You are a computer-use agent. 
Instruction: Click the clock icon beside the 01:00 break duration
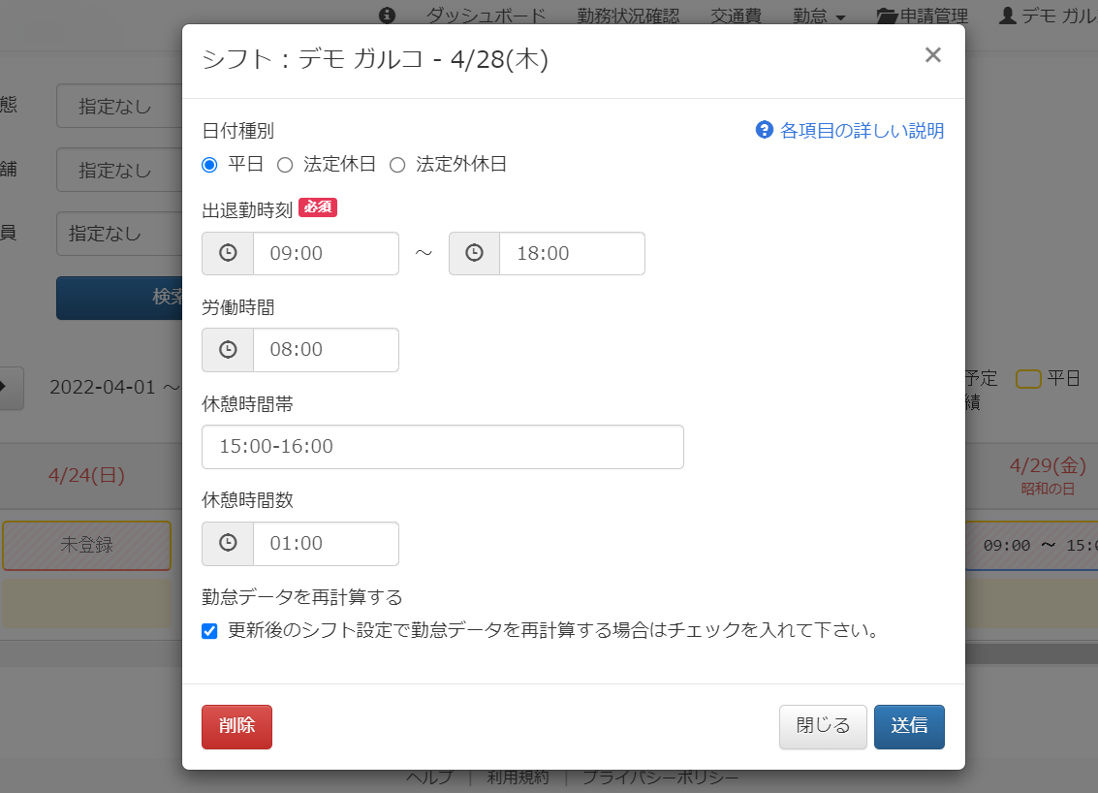(x=228, y=544)
